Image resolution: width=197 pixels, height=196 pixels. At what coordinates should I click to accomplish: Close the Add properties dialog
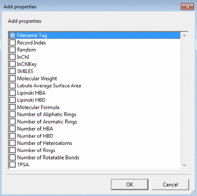point(187,7)
